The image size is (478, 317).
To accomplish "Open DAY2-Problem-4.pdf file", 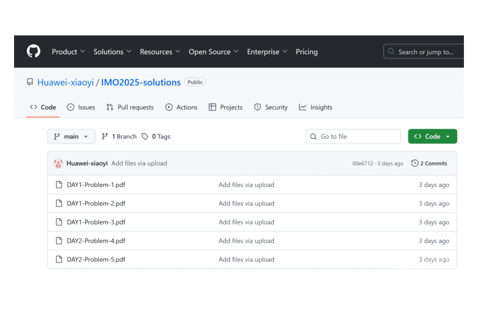I will pos(96,241).
